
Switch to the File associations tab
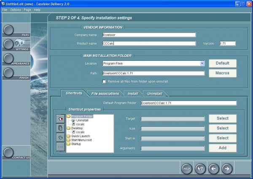(105, 93)
